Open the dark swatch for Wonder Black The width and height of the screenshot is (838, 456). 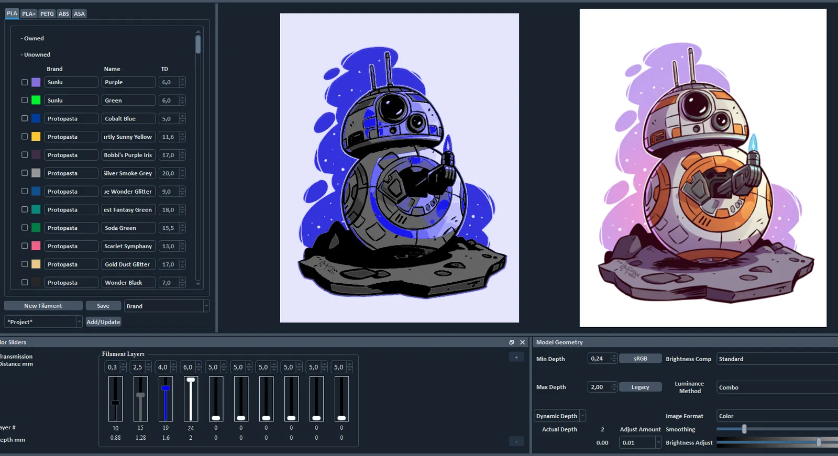36,282
